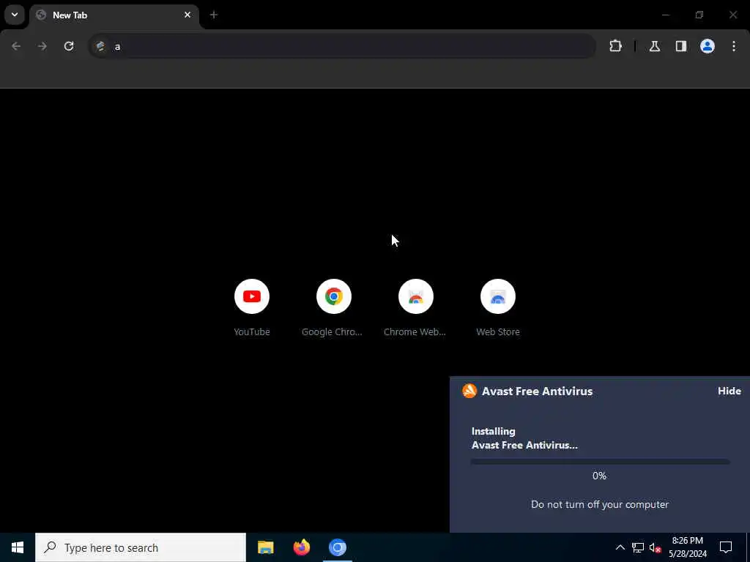Open Chrome three-dot menu
This screenshot has width=750, height=562.
click(734, 46)
